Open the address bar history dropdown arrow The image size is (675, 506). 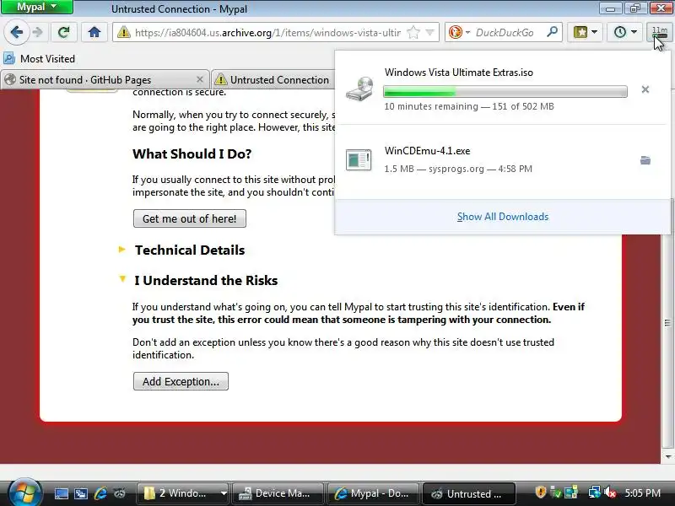pos(429,32)
